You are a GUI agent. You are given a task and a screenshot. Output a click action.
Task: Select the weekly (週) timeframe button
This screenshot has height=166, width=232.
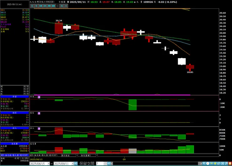click(x=62, y=6)
